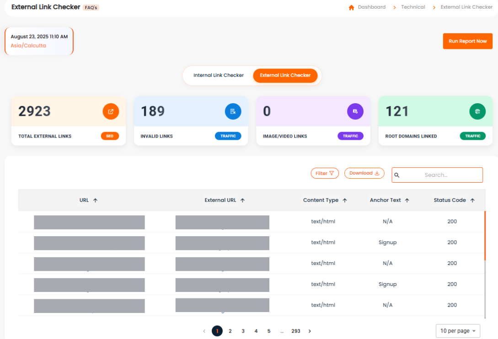Click the blue Invalid Links icon
The width and height of the screenshot is (498, 339).
tap(233, 111)
